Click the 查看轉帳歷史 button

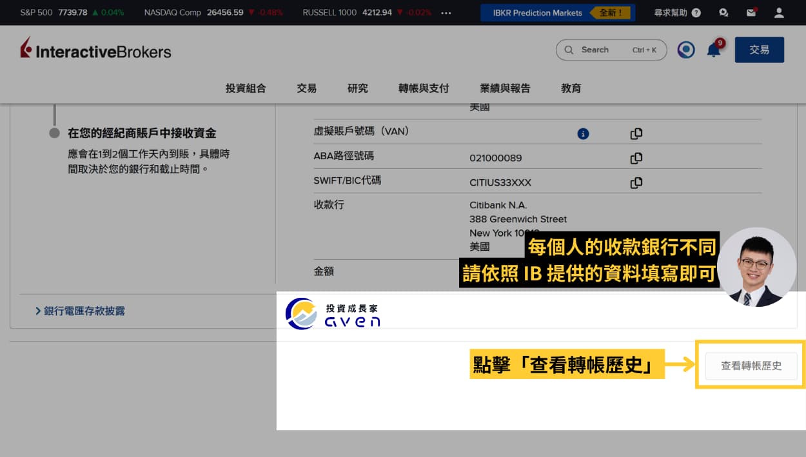(x=751, y=365)
